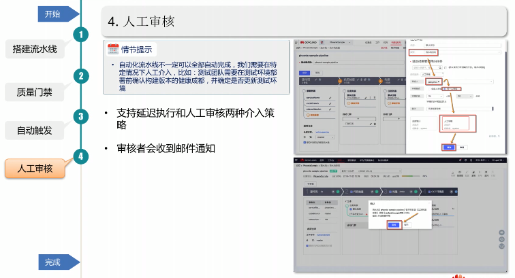Click the green check status on stage 2
The height and width of the screenshot is (278, 515).
pyautogui.click(x=377, y=192)
